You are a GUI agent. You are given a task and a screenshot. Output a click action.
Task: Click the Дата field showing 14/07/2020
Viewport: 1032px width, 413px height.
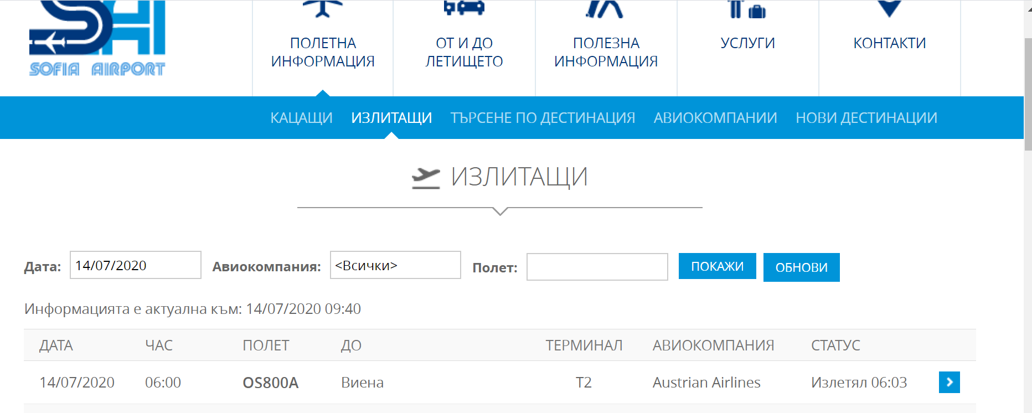coord(135,265)
